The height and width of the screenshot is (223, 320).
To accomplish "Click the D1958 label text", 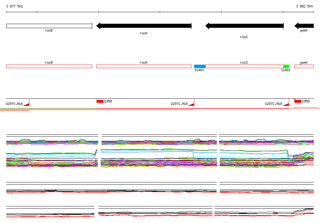I will (107, 101).
